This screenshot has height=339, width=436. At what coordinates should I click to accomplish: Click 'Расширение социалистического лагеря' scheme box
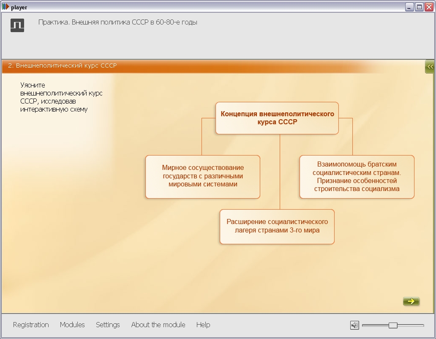[x=277, y=226]
